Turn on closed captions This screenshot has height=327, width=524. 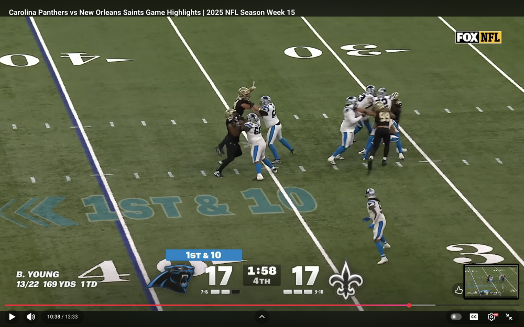[474, 317]
